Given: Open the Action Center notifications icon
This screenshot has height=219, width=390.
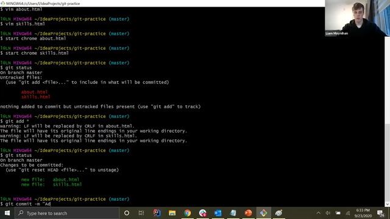Looking at the screenshot, I should [380, 213].
